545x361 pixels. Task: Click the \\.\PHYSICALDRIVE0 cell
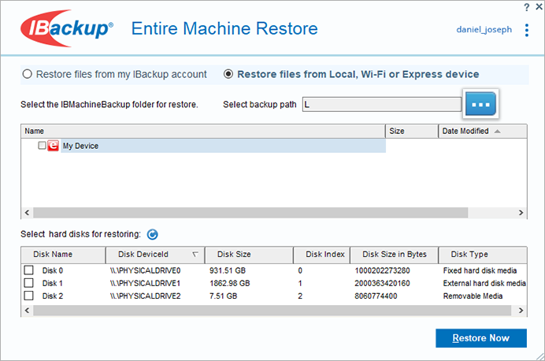click(145, 270)
